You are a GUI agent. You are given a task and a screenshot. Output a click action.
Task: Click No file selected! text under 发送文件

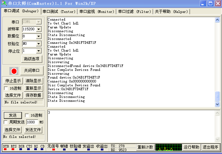coord(19,137)
